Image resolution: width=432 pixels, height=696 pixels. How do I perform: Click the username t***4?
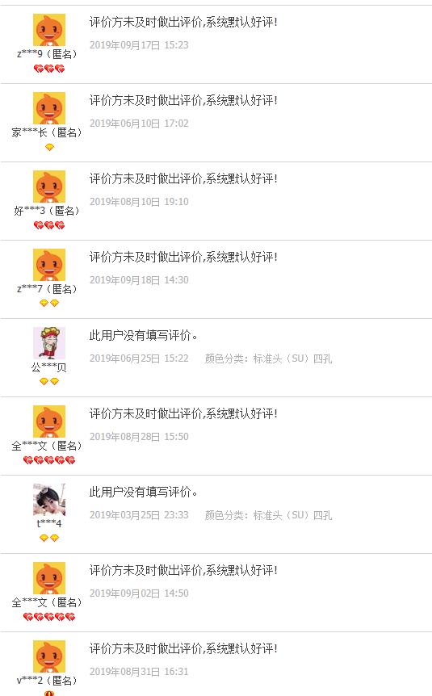[x=49, y=524]
